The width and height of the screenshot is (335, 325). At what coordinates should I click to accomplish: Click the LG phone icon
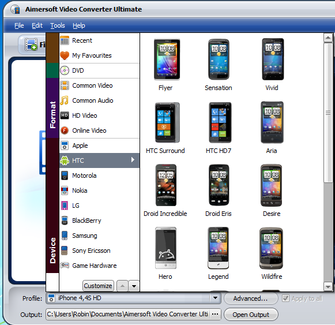coord(65,206)
